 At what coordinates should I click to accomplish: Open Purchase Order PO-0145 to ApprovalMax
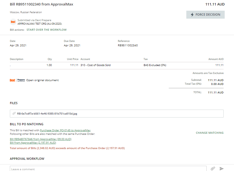65,130
